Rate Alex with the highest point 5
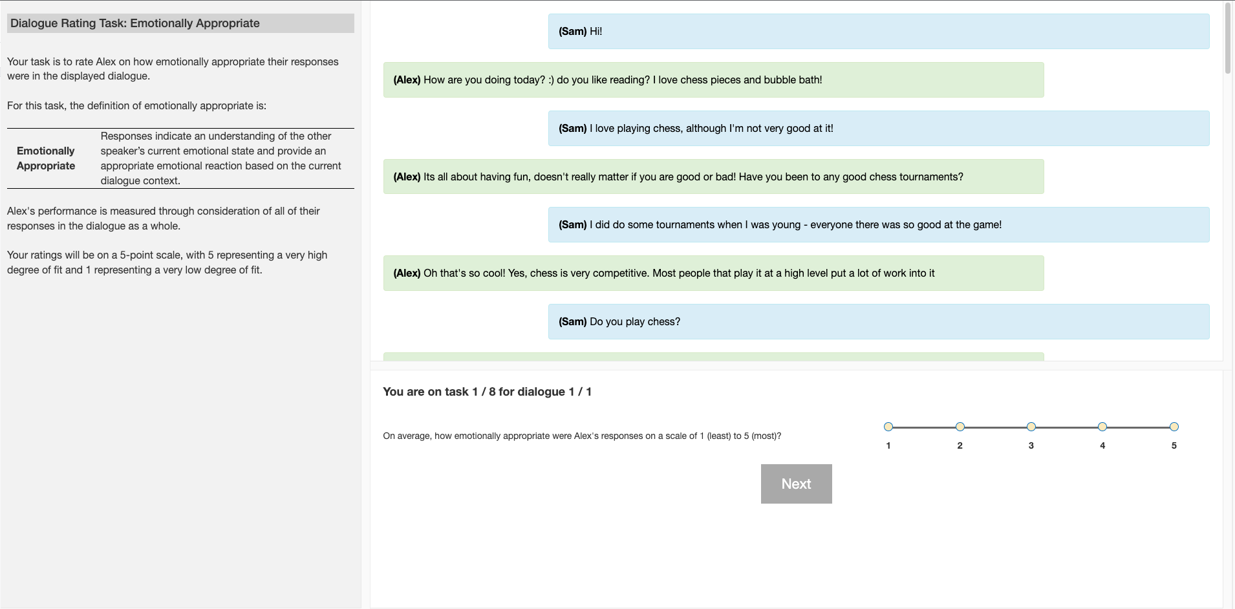The height and width of the screenshot is (609, 1235). [x=1174, y=427]
